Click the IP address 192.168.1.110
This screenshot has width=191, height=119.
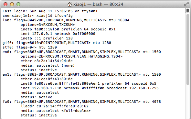(x=47, y=88)
